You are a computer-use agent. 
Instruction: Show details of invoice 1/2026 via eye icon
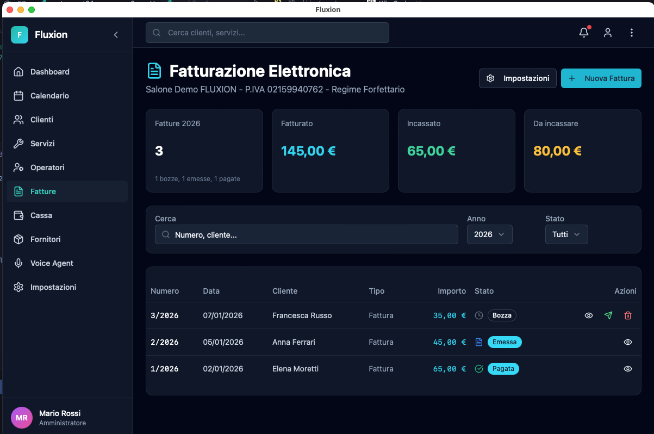click(x=628, y=369)
